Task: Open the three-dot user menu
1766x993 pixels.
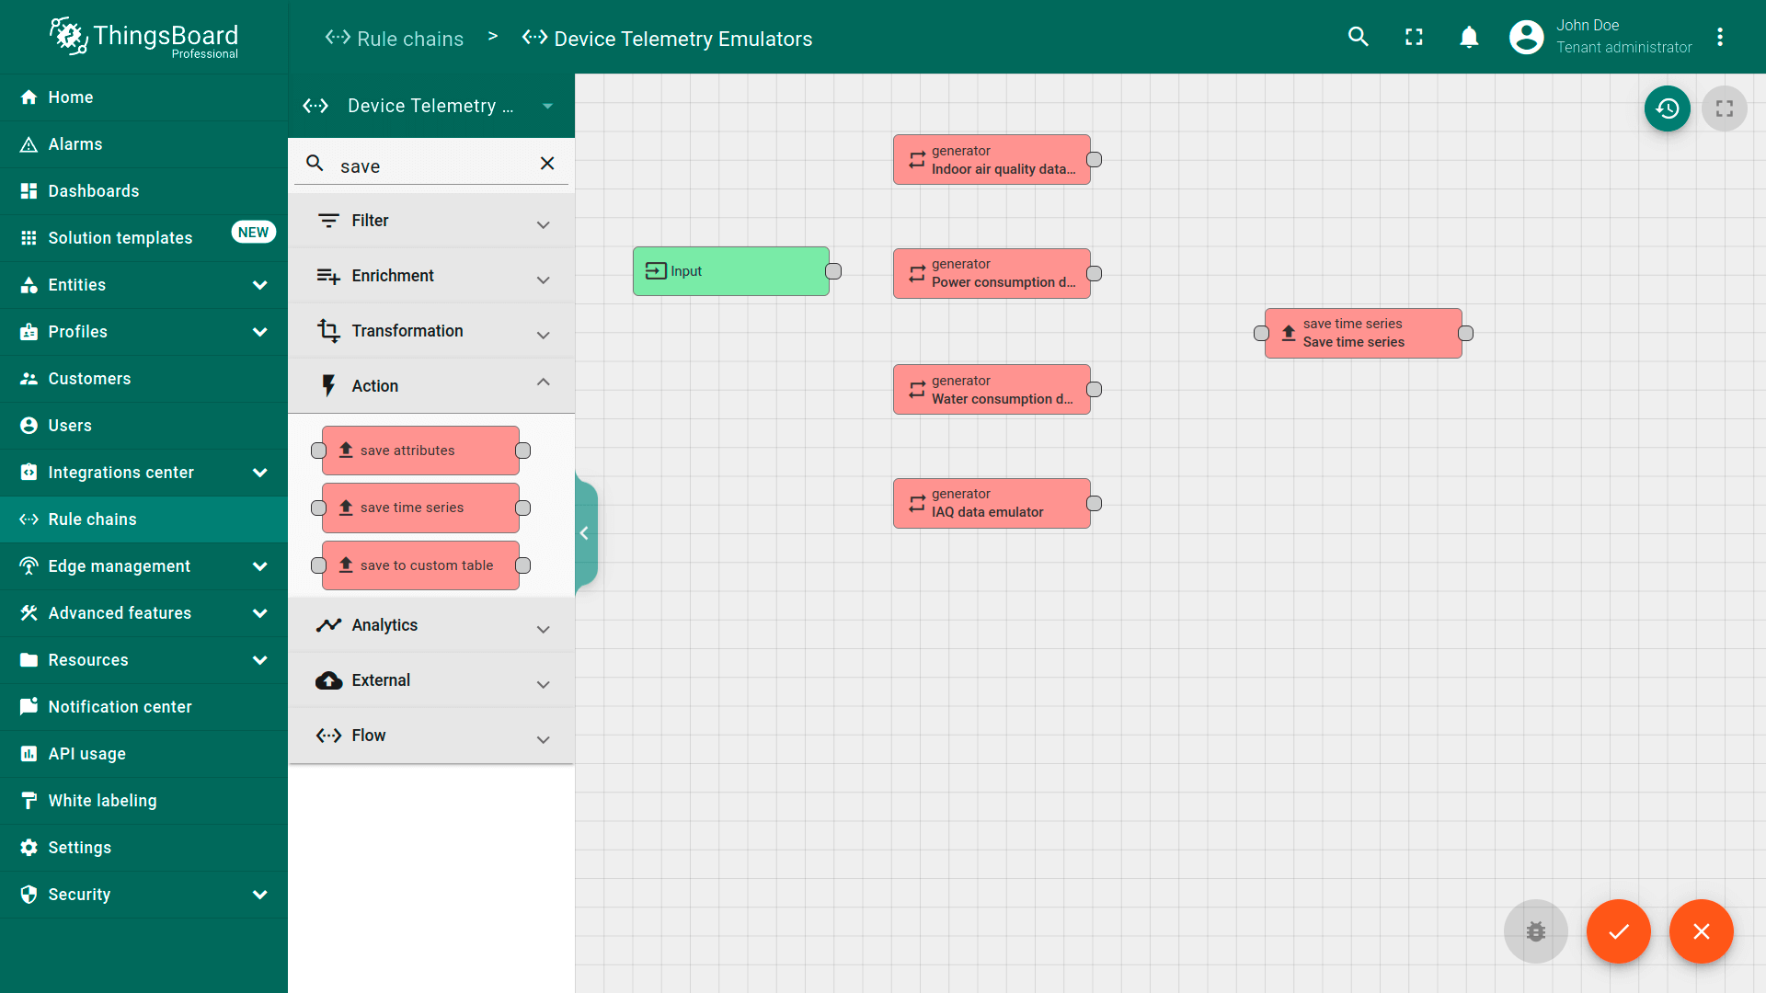Action: [x=1719, y=37]
